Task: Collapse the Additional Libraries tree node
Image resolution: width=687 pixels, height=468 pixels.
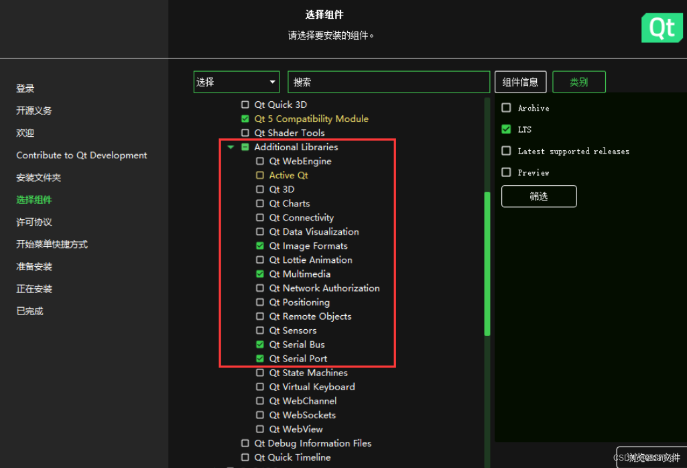Action: pyautogui.click(x=231, y=148)
